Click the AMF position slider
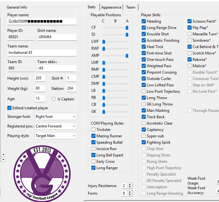The width and height of the screenshot is (219, 202). 115,56
